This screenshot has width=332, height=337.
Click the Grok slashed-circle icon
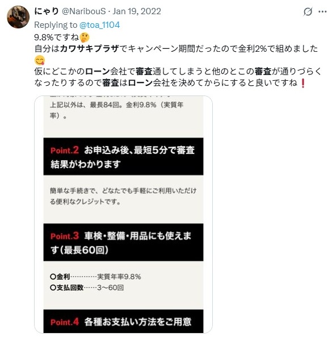[x=308, y=11]
